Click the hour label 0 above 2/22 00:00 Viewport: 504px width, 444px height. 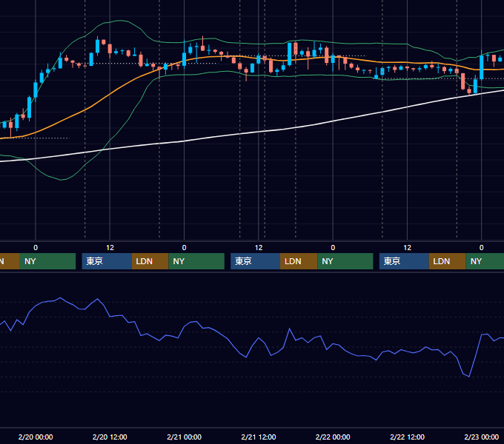point(333,248)
